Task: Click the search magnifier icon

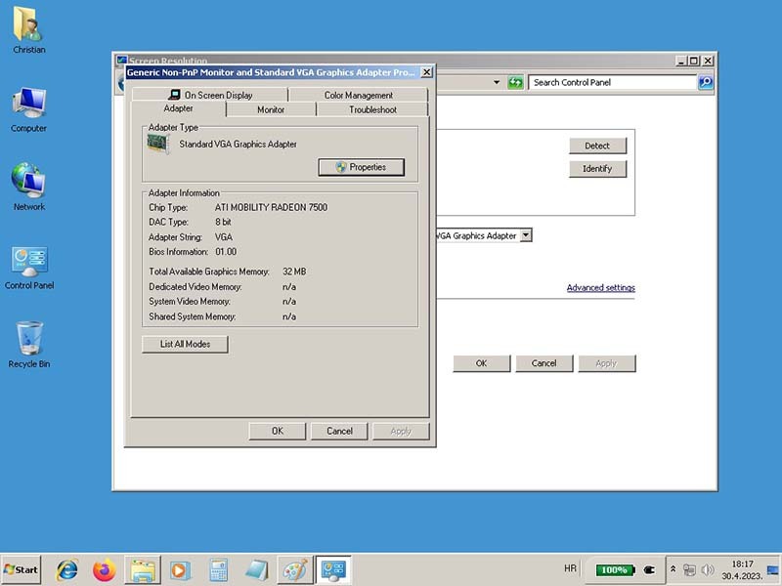Action: [x=706, y=83]
